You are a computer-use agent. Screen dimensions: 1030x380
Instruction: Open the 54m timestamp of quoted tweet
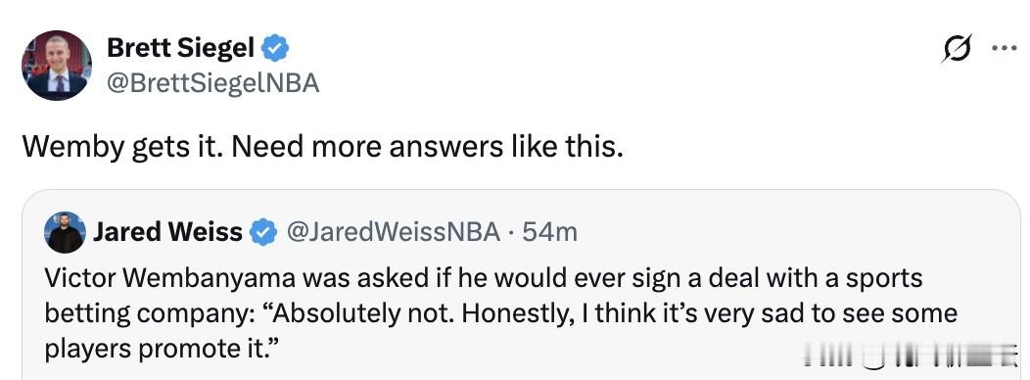(x=550, y=232)
